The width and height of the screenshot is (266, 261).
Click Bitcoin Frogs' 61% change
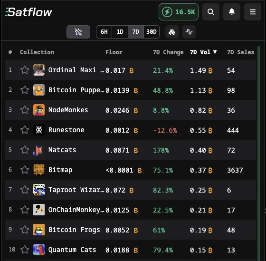(159, 230)
